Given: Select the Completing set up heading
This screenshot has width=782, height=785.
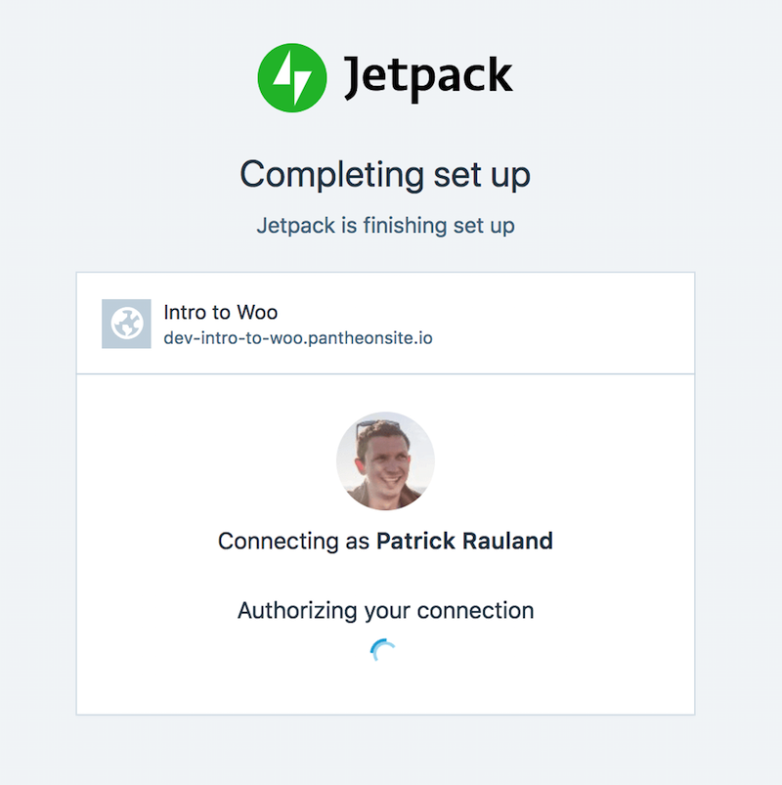Looking at the screenshot, I should point(385,174).
